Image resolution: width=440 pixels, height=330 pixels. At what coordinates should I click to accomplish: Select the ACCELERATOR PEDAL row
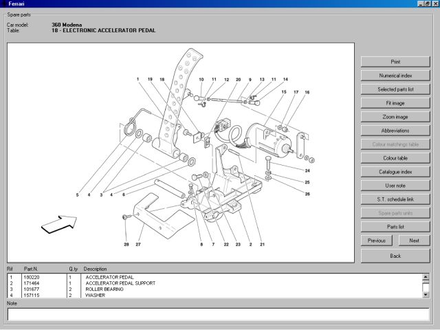click(x=214, y=277)
